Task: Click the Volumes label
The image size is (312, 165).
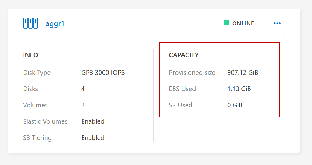Action: (35, 105)
